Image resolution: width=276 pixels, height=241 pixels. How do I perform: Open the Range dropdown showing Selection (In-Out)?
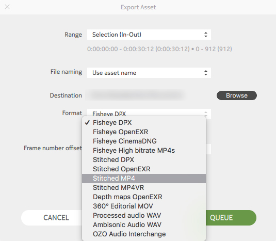(149, 35)
